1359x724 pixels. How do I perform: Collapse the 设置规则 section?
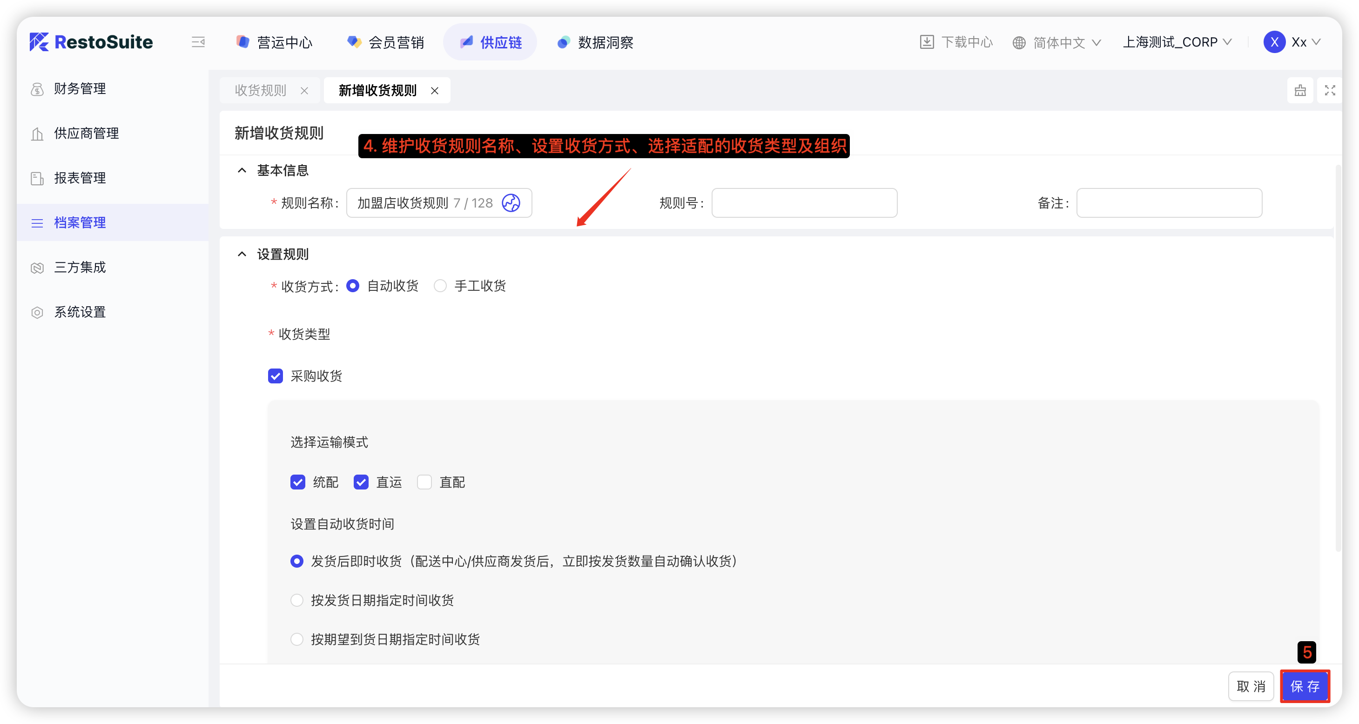click(x=242, y=254)
